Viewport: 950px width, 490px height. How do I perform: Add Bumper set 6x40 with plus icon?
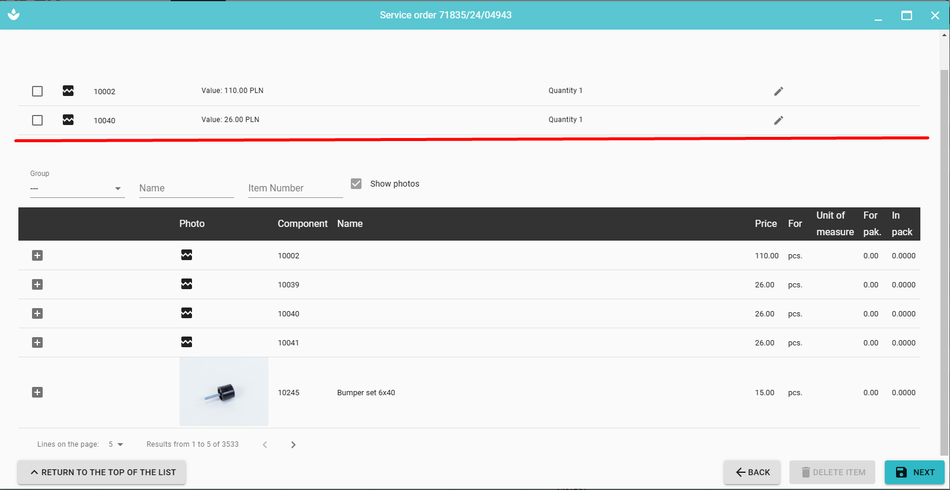(x=37, y=392)
